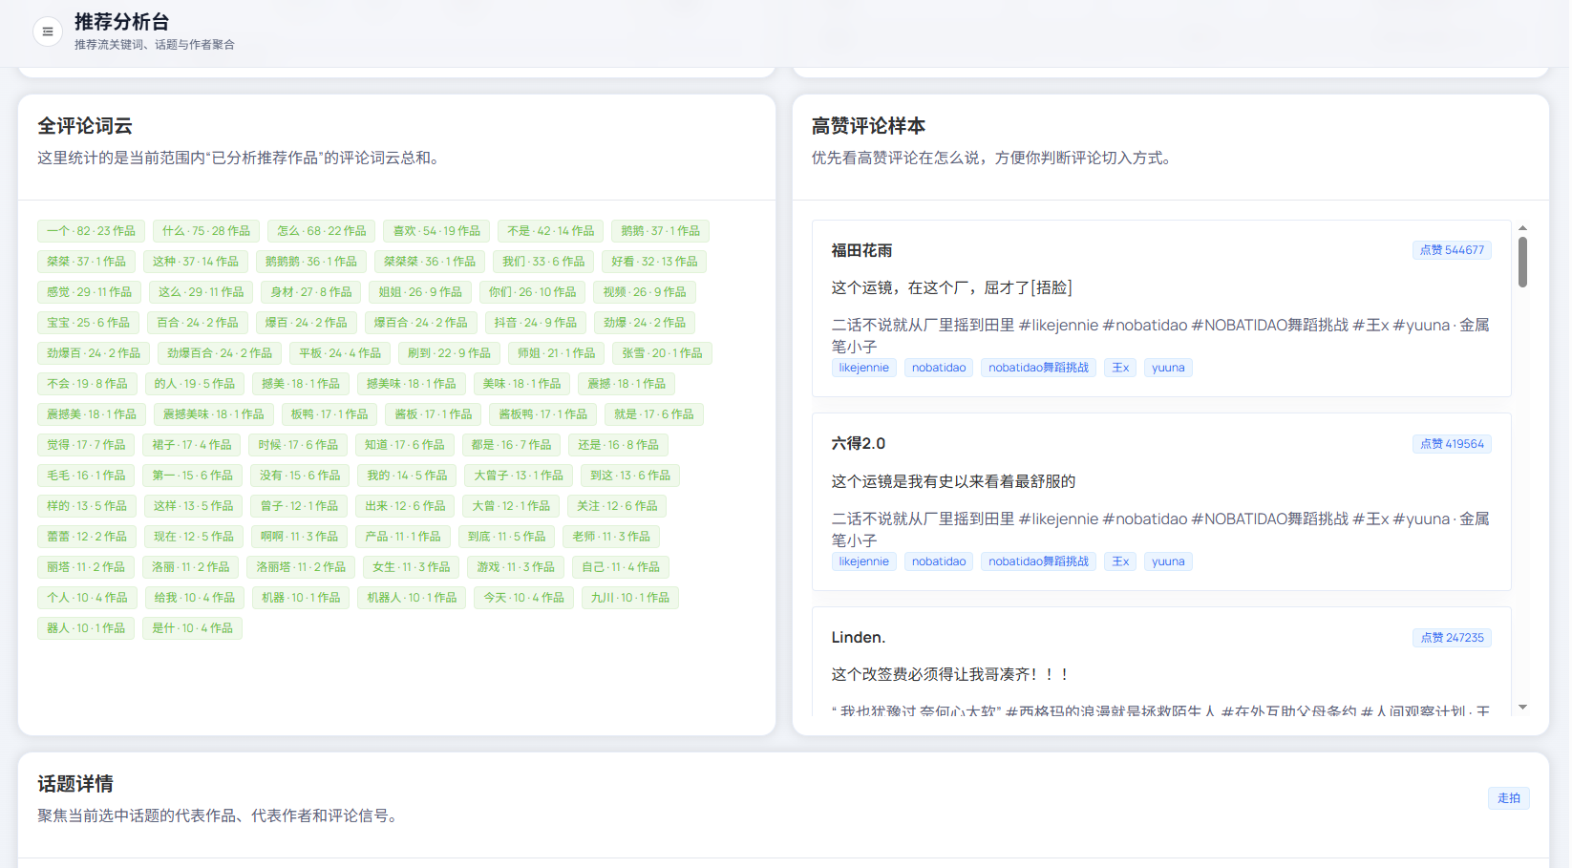
Task: Select likejennie tag in 福田花雨's comment
Action: click(863, 368)
